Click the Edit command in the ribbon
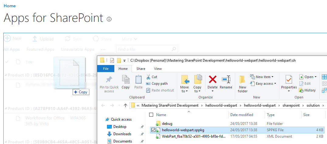 click(305, 84)
